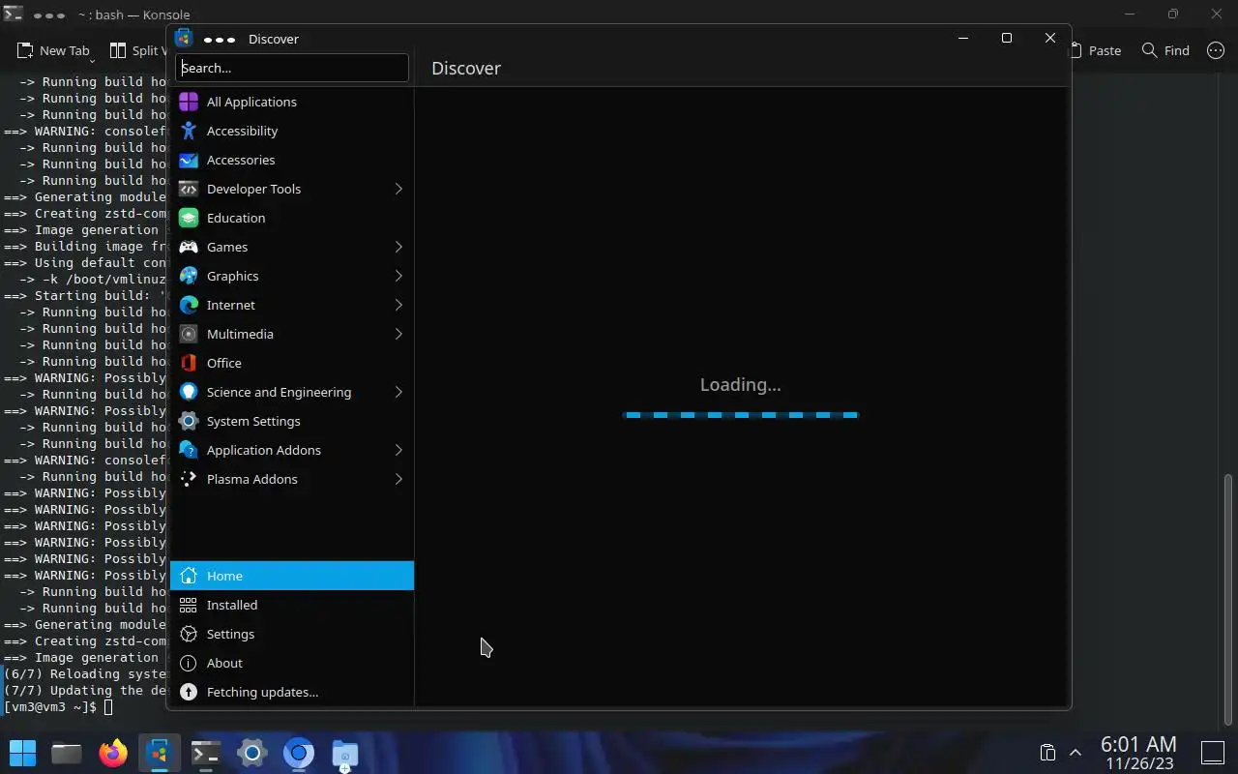Open the start menu launcher
Screen dimensions: 1238x774
tap(22, 753)
